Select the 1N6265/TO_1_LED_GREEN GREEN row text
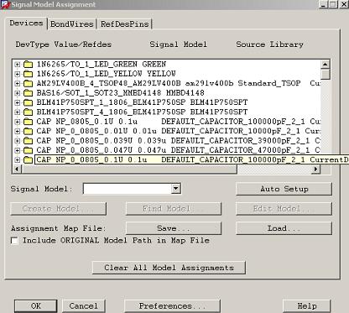This screenshot has width=349, height=313. click(x=102, y=65)
